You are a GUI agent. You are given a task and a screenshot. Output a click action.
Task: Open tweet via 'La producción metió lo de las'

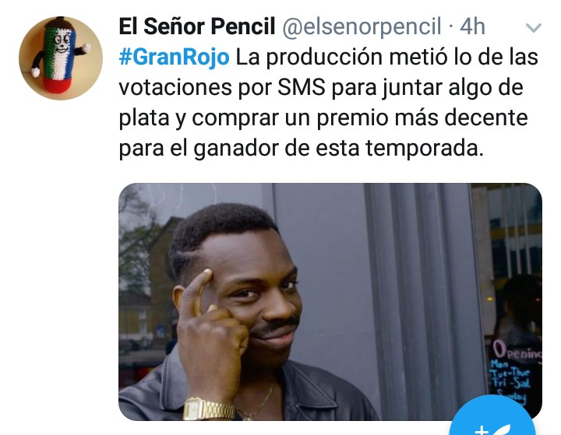(386, 57)
